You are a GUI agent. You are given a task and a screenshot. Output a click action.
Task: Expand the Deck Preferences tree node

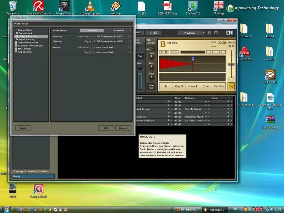coord(16,43)
